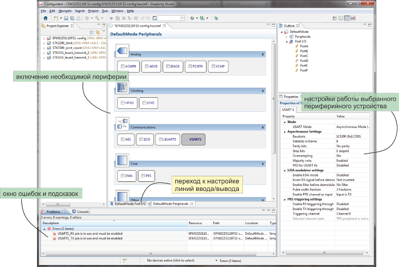
Task: Enable the ADC0 peripheral checkbox
Action: tap(145, 66)
